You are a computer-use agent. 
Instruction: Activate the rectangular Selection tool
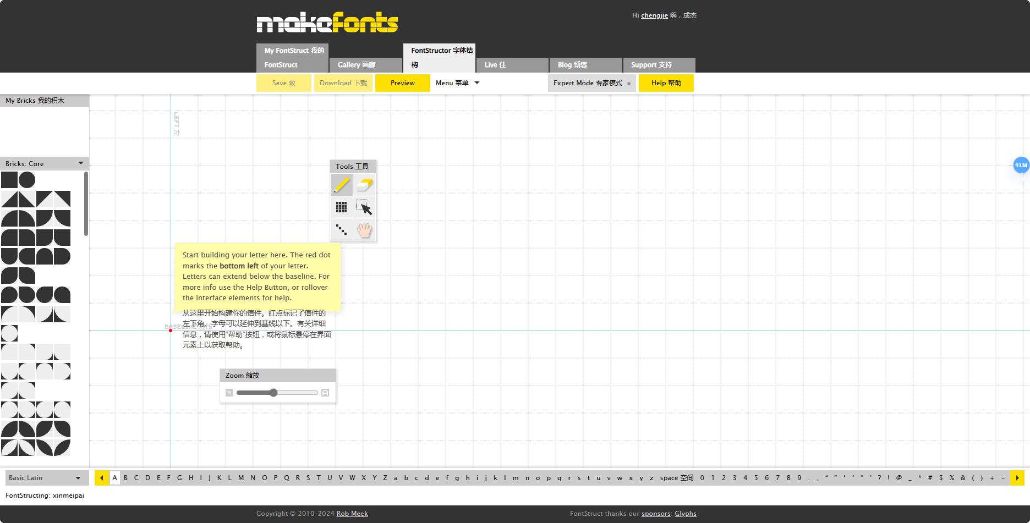coord(365,207)
